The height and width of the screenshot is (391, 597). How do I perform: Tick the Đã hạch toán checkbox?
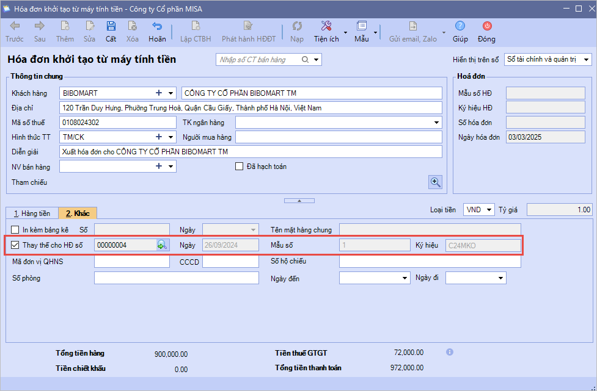(240, 167)
